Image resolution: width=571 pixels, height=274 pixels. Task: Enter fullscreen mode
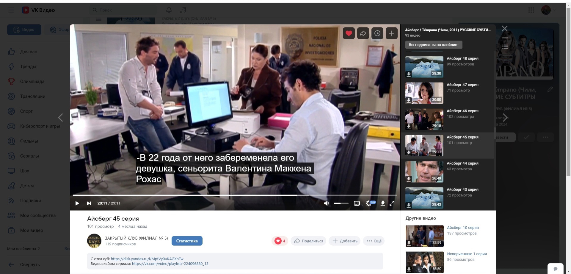click(x=392, y=203)
